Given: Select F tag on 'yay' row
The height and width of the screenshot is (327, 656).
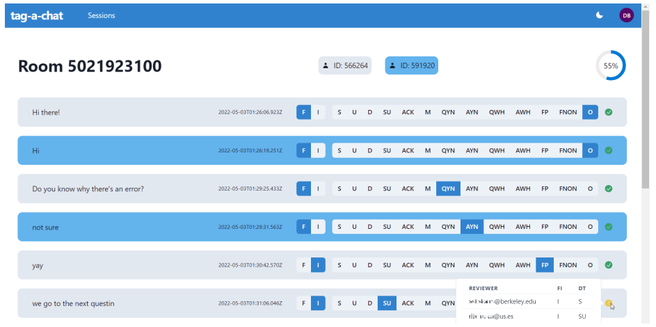Looking at the screenshot, I should [304, 264].
